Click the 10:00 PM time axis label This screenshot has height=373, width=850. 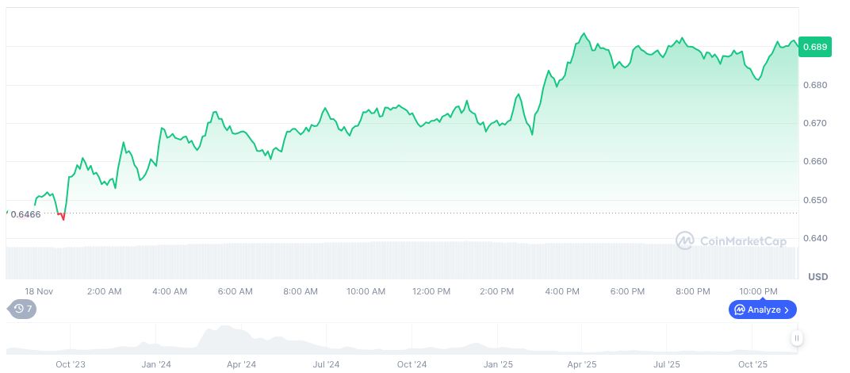(x=758, y=291)
